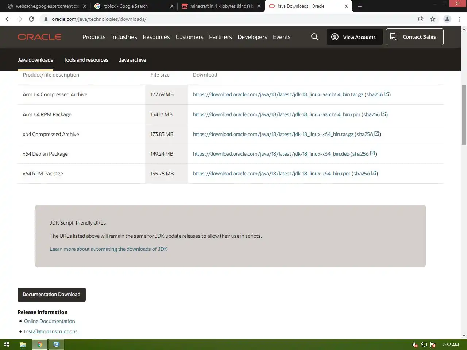Close the webcache.googleusercontent tab
The width and height of the screenshot is (467, 350).
tap(85, 6)
